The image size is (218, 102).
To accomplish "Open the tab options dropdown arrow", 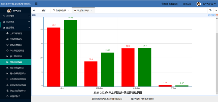I will point(215,10).
